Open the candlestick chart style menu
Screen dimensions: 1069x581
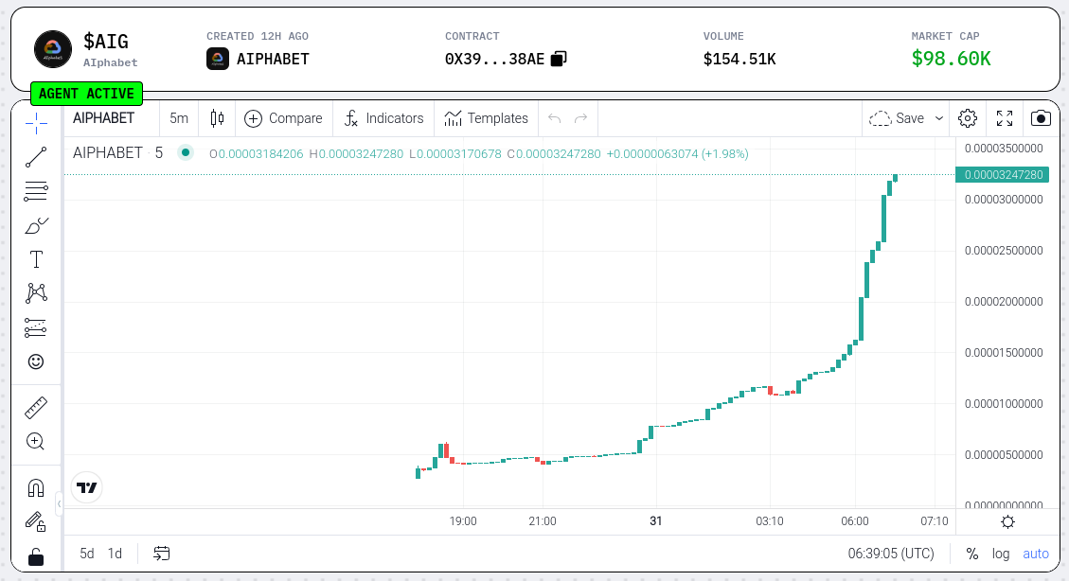pyautogui.click(x=217, y=118)
